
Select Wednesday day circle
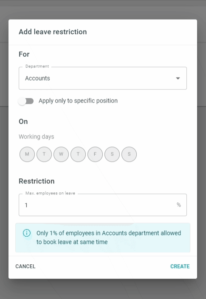pyautogui.click(x=61, y=154)
